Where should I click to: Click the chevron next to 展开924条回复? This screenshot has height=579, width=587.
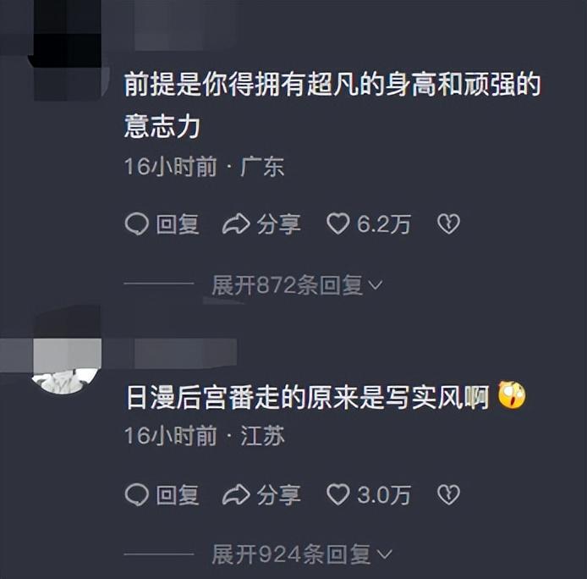(384, 554)
